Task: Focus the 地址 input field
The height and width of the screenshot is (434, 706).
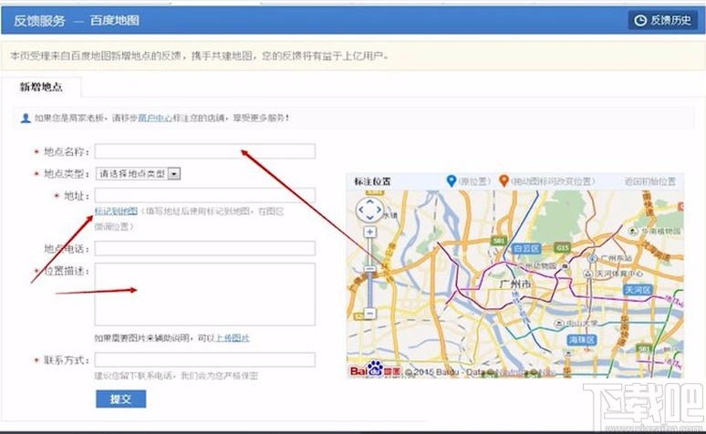Action: [205, 195]
